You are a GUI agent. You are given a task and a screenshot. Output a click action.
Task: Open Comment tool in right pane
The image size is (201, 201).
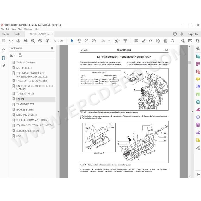pos(198,79)
